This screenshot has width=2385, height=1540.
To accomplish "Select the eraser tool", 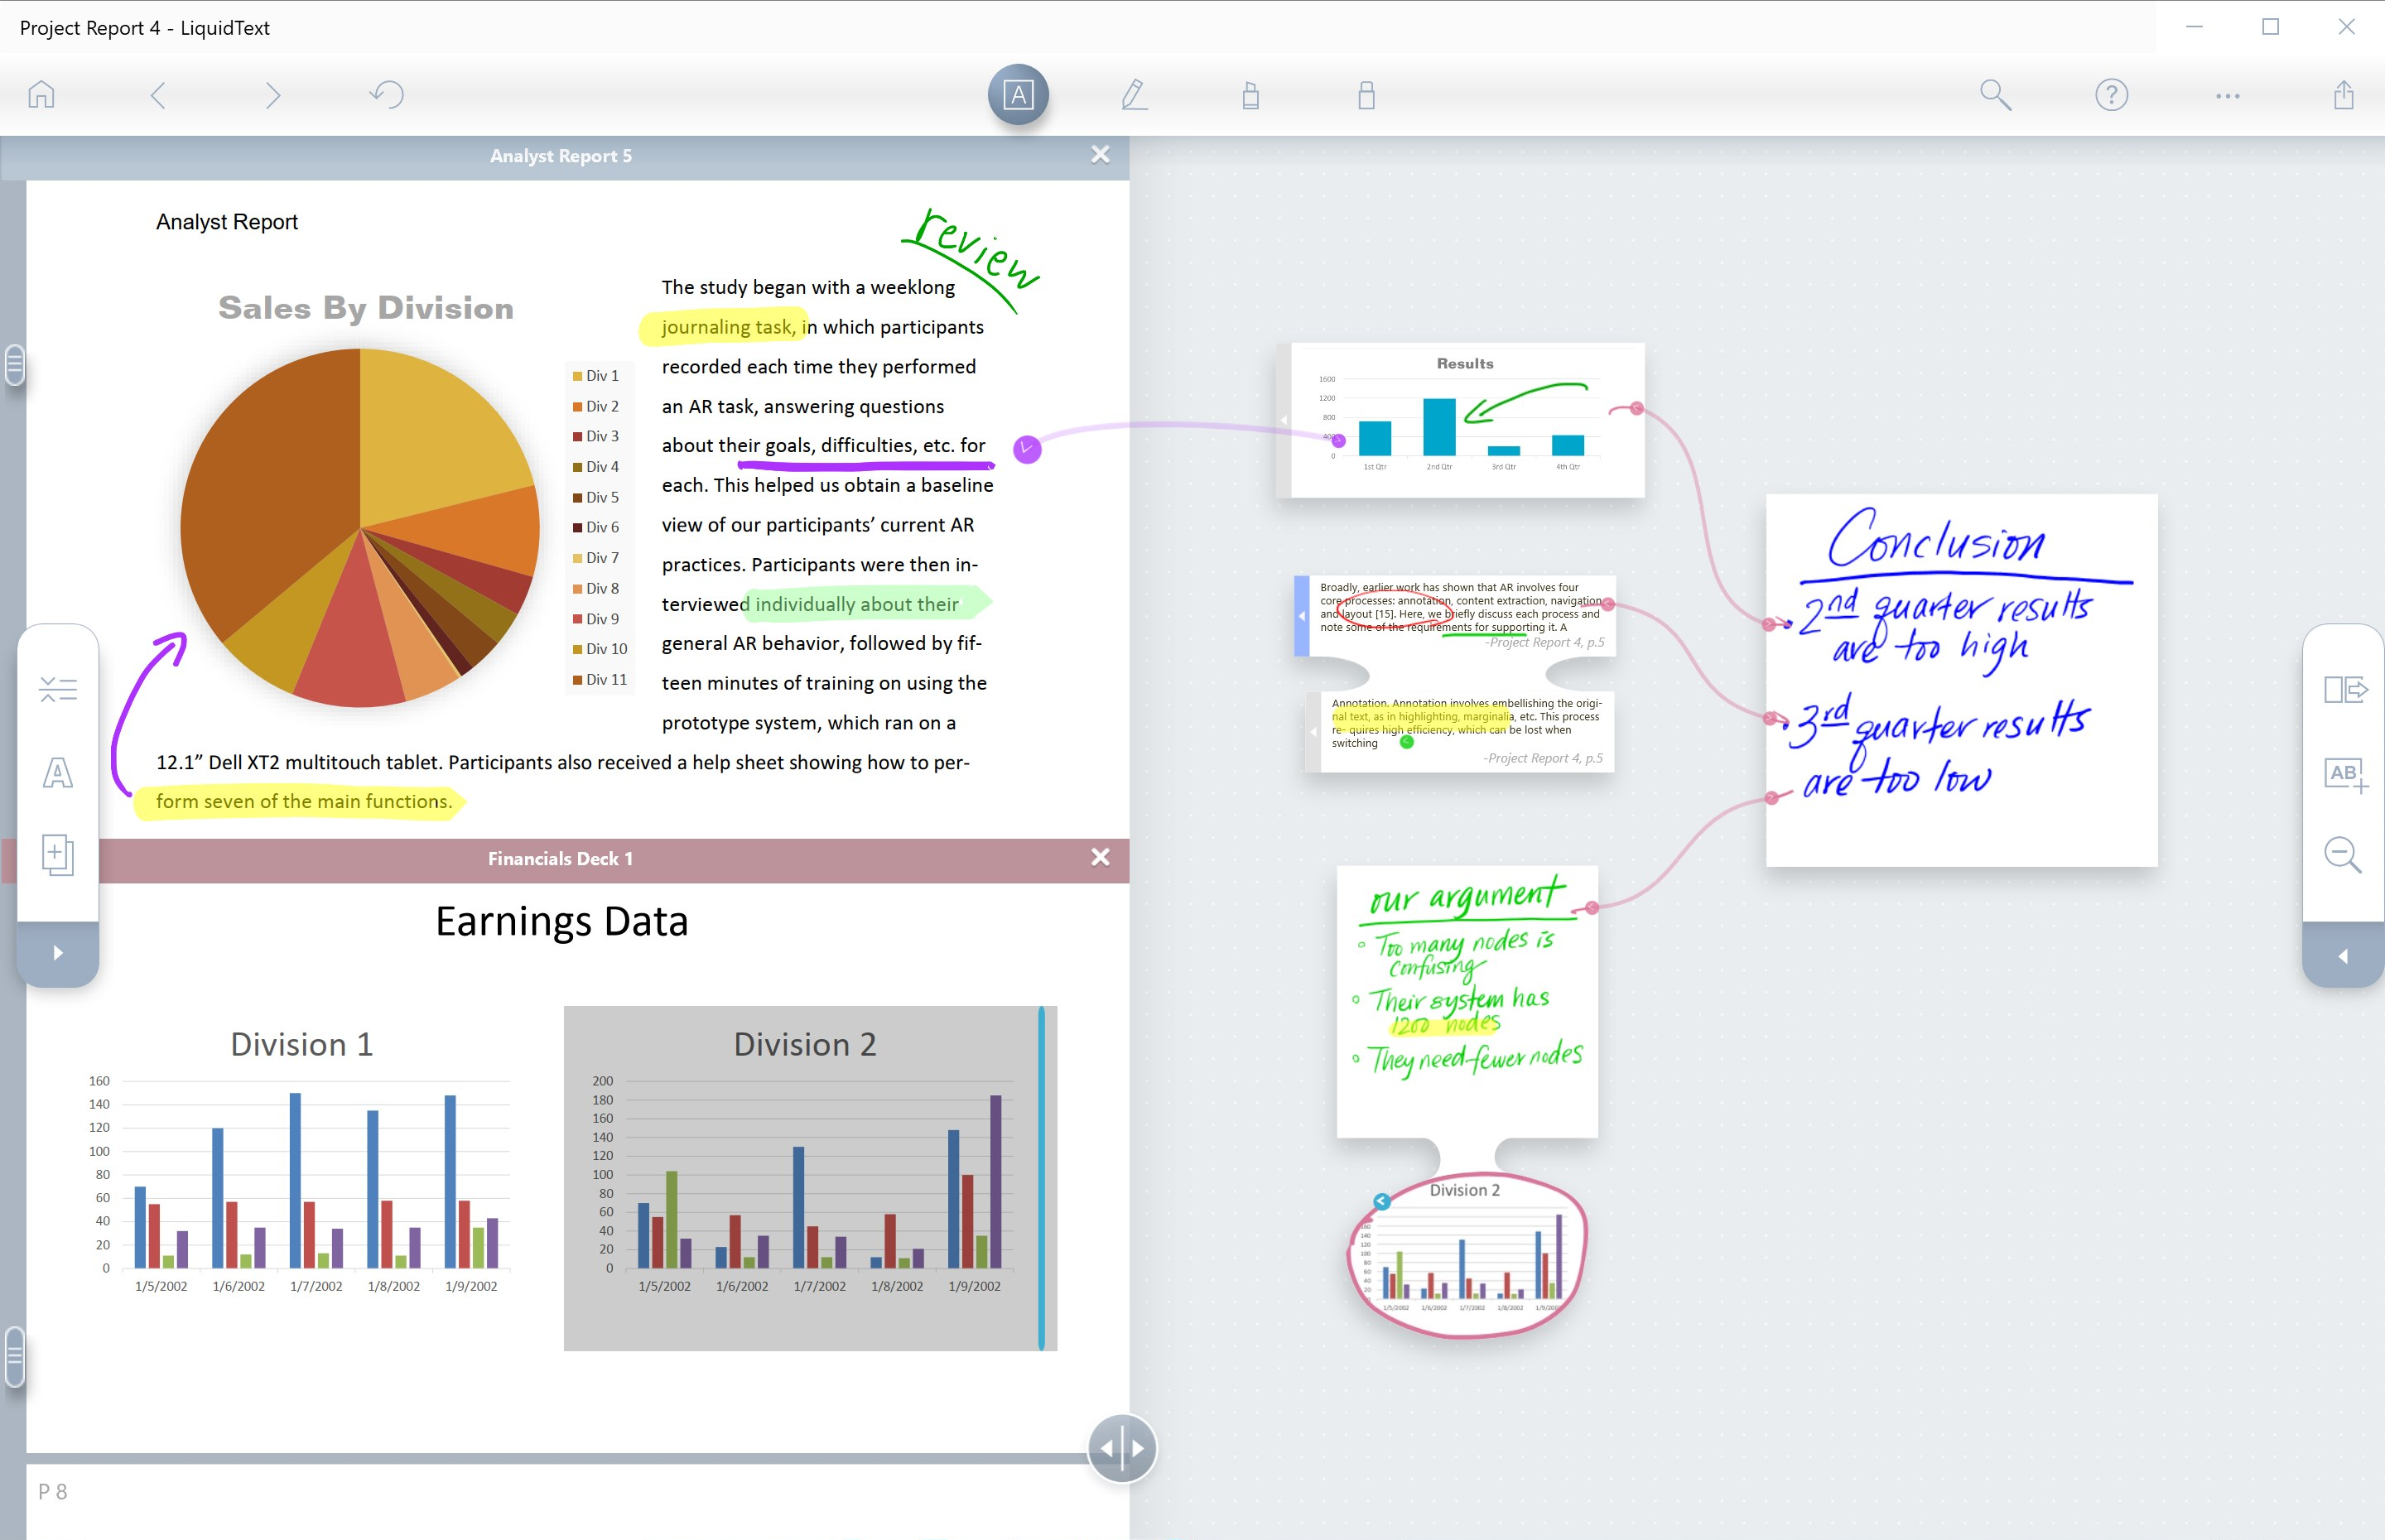I will point(1364,95).
